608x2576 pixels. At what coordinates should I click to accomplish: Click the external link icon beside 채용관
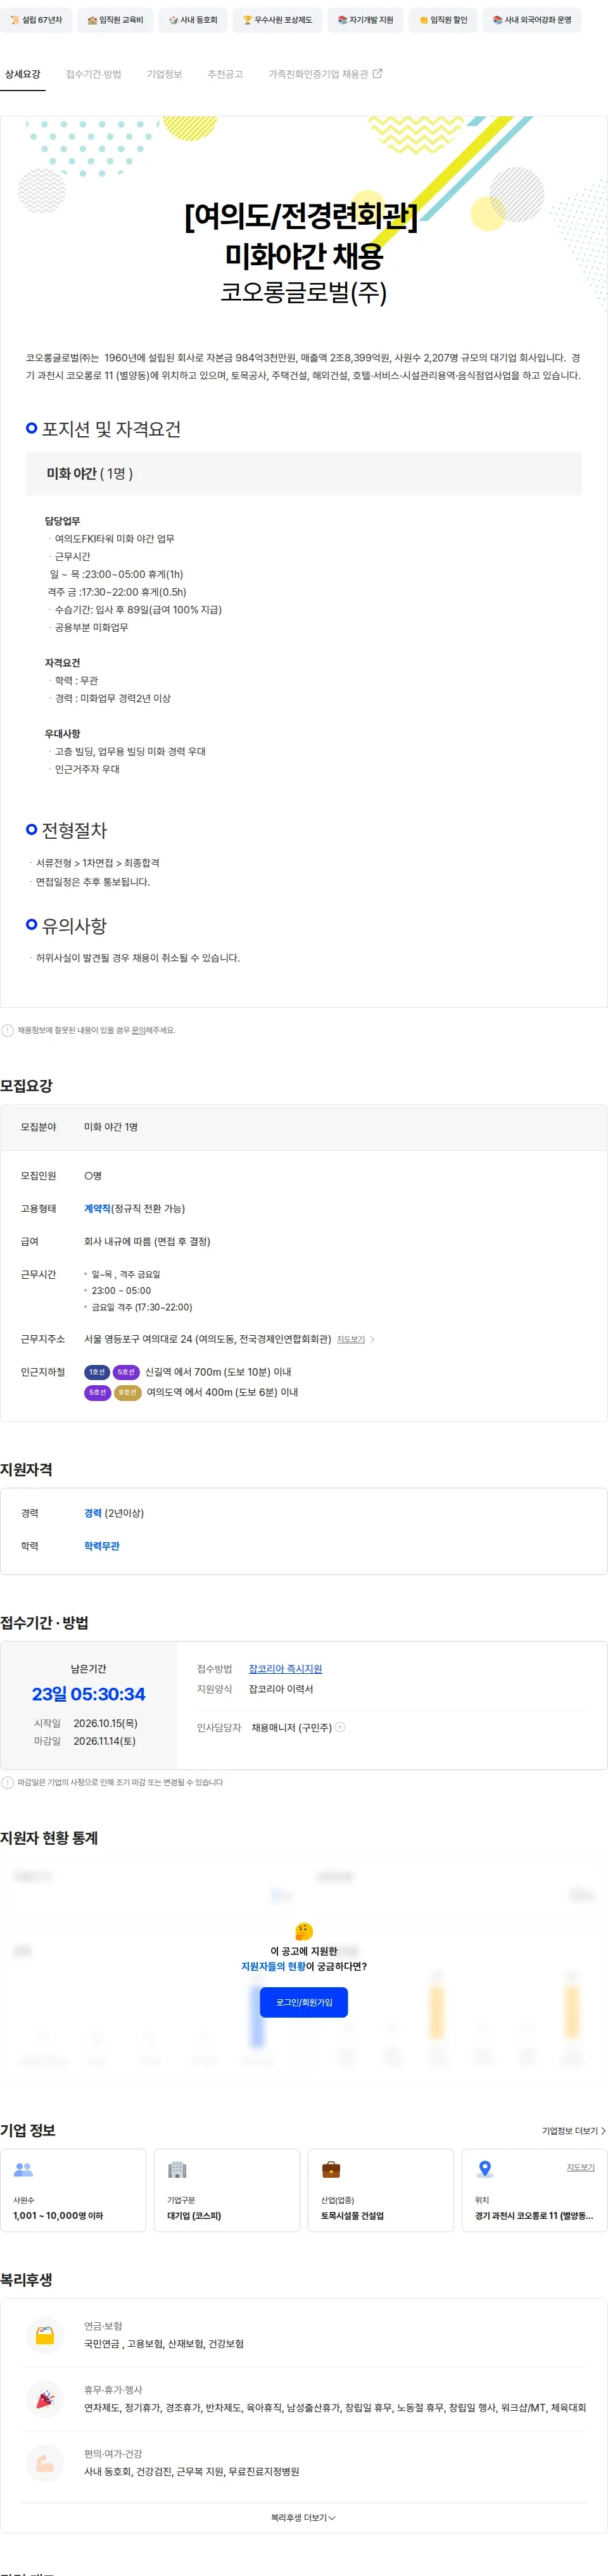coord(377,73)
